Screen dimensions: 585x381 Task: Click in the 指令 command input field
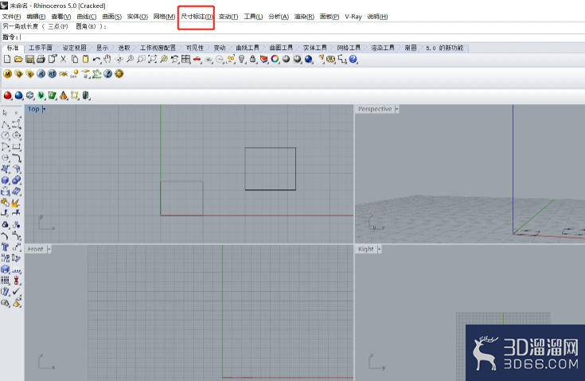pyautogui.click(x=302, y=37)
